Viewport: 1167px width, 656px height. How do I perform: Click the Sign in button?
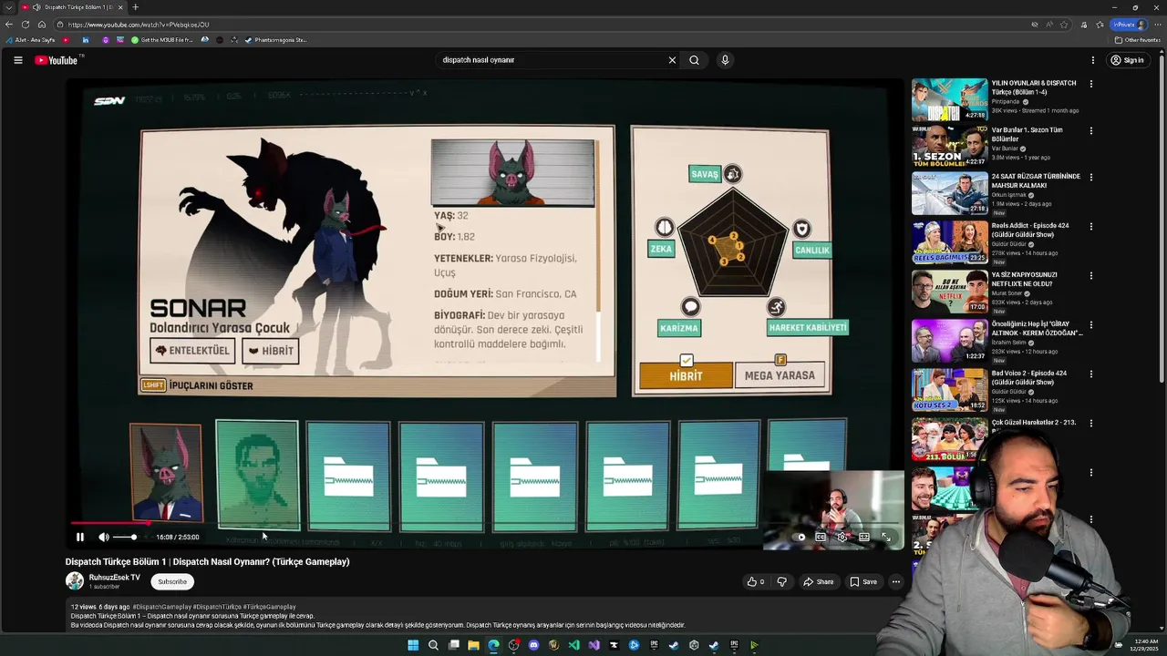point(1127,60)
